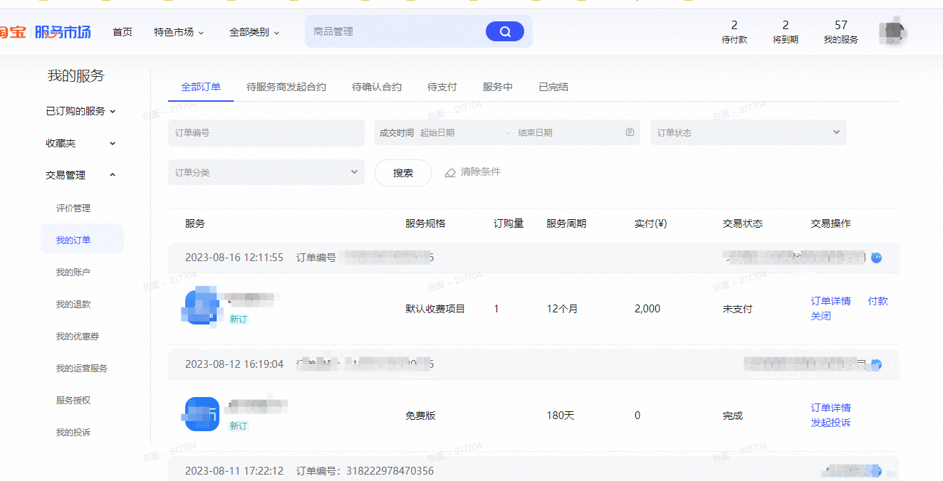This screenshot has height=481, width=943.
Task: Open the 订单状态 dropdown
Action: tap(749, 132)
